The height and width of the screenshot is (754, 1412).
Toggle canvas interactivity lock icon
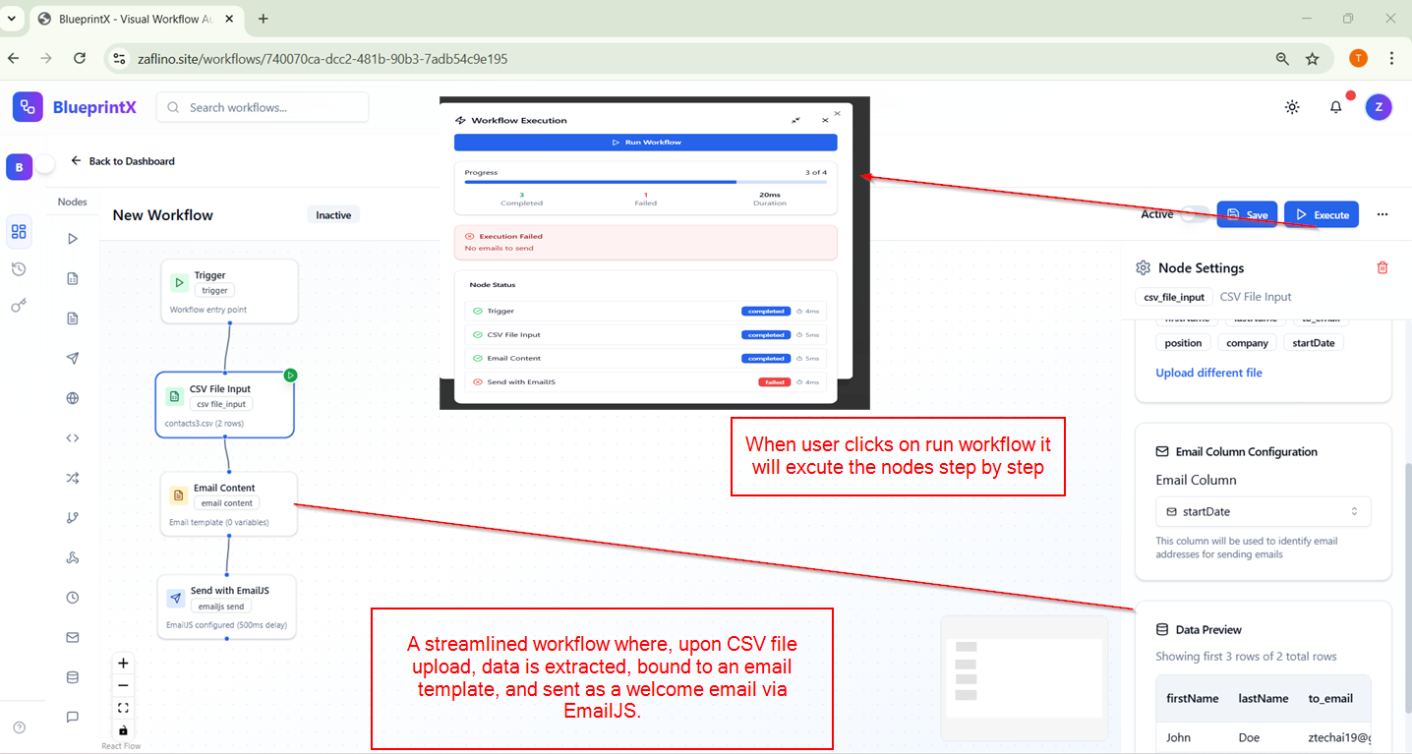[123, 730]
